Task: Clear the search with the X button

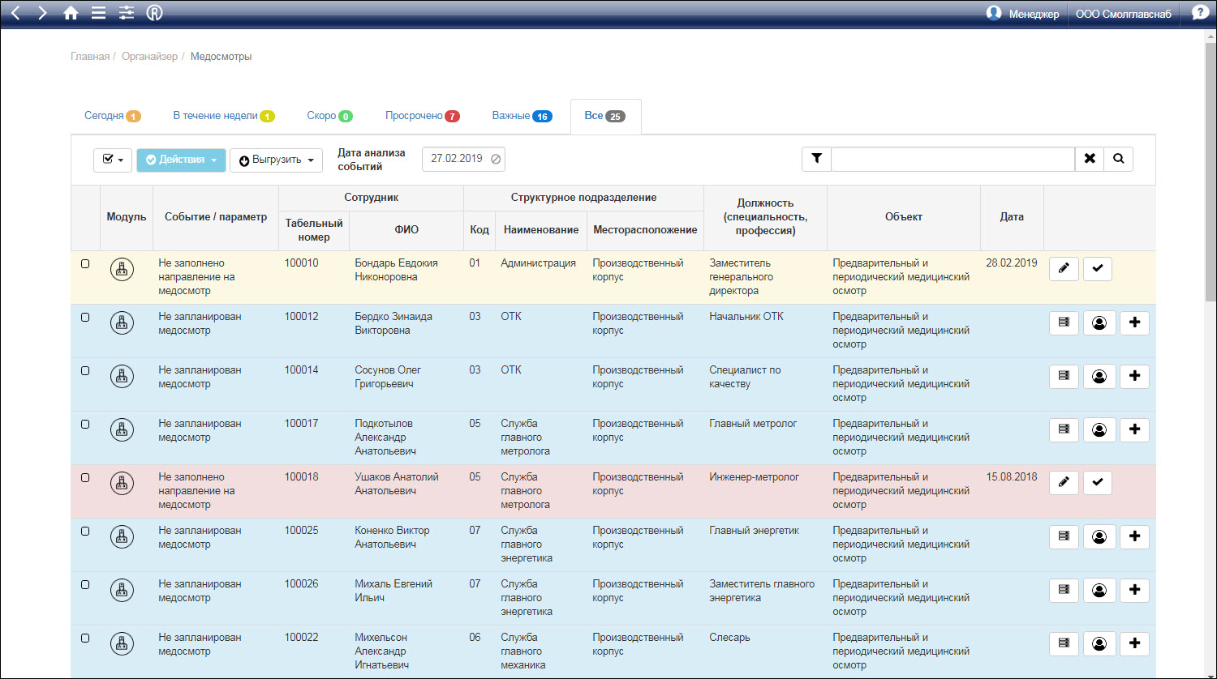Action: click(1090, 159)
